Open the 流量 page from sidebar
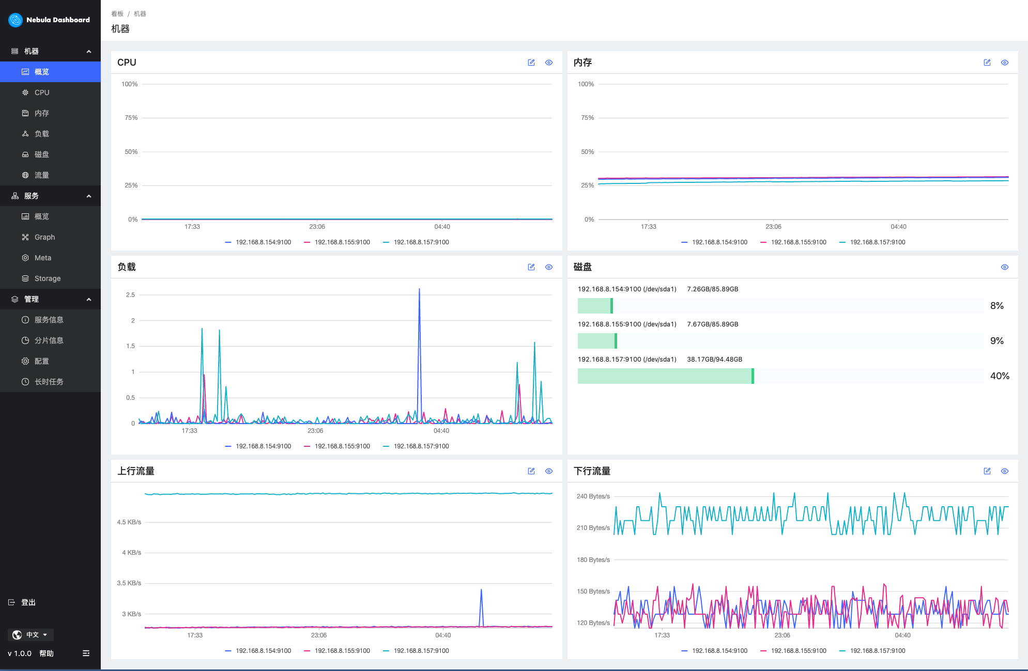Viewport: 1028px width, 671px height. click(x=50, y=175)
